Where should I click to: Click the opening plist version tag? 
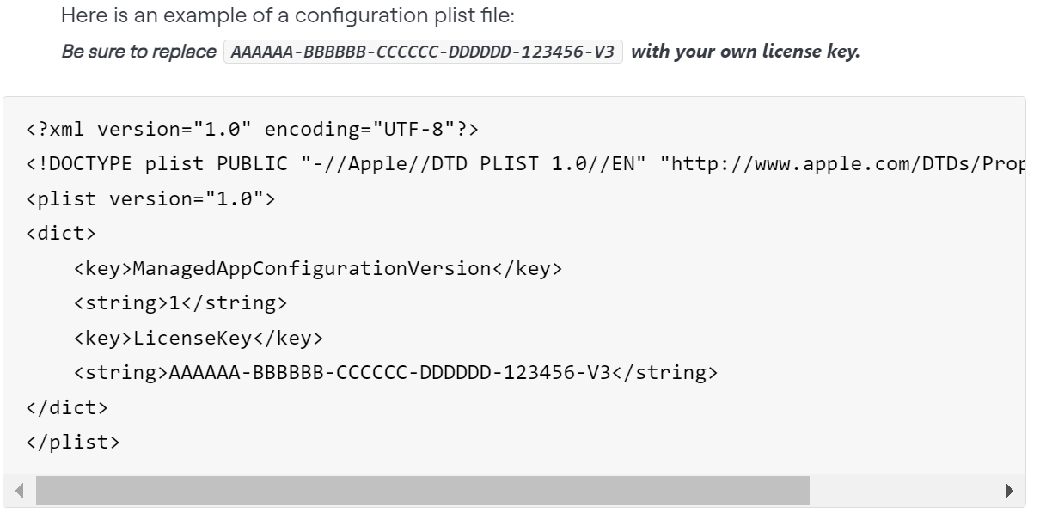pyautogui.click(x=150, y=199)
